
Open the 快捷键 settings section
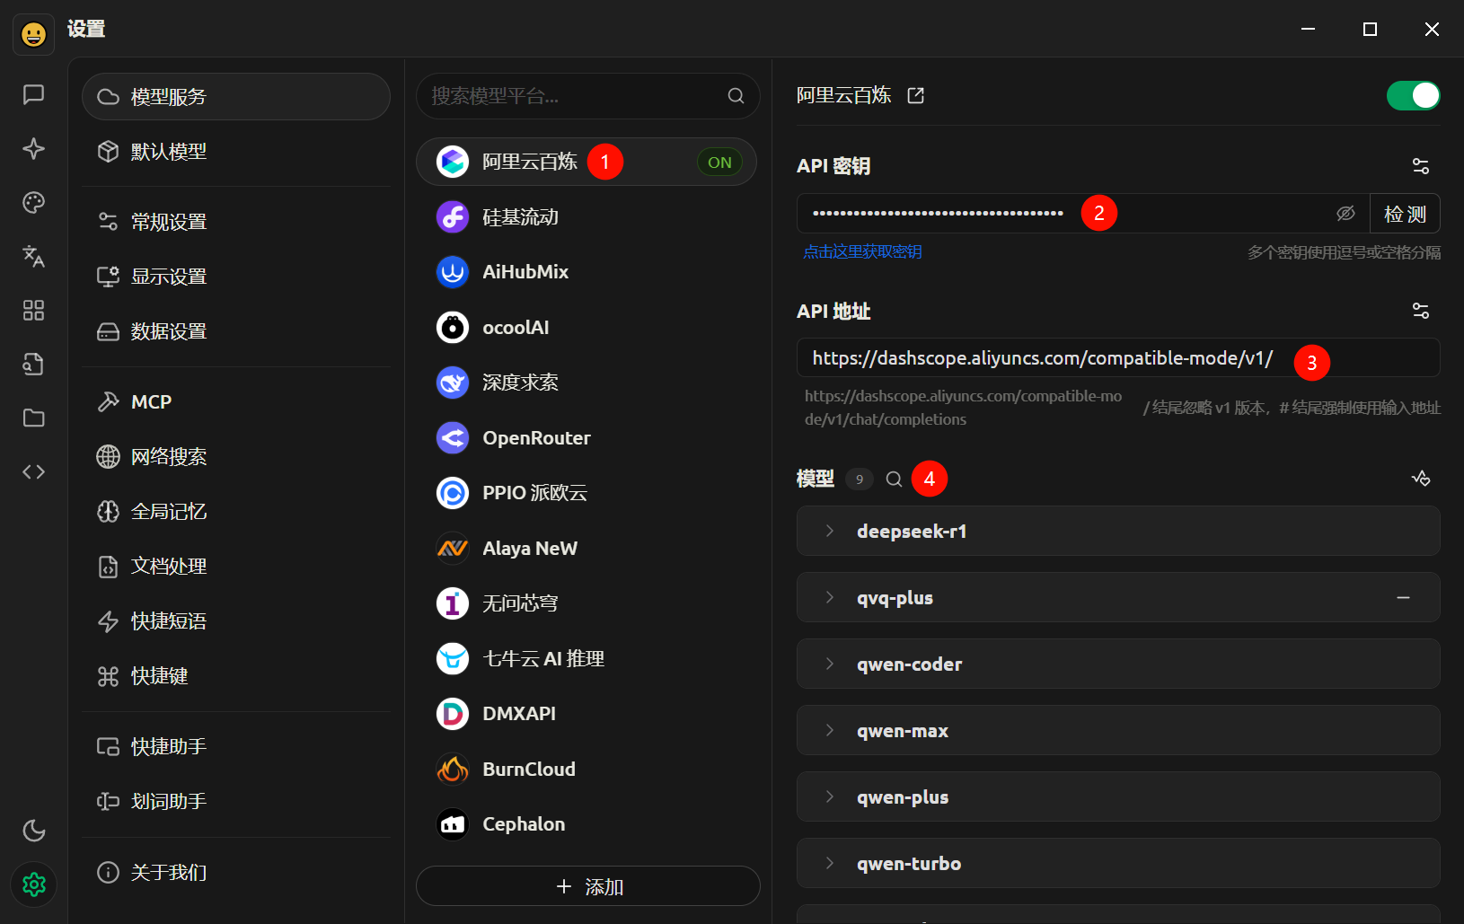(236, 676)
